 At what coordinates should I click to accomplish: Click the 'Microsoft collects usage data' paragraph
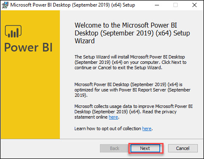point(133,112)
